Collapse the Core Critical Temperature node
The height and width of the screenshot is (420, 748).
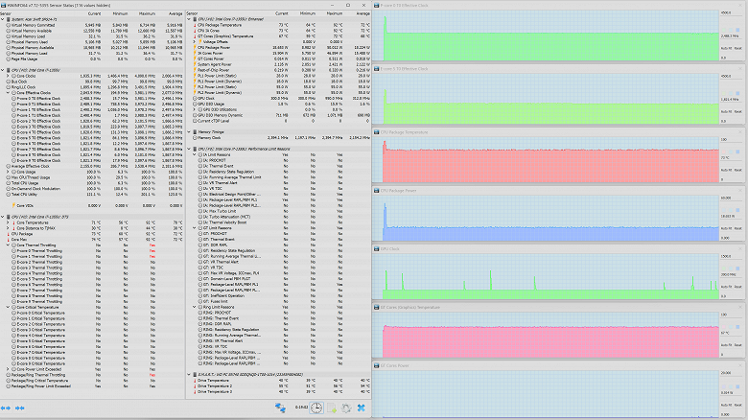pos(8,308)
